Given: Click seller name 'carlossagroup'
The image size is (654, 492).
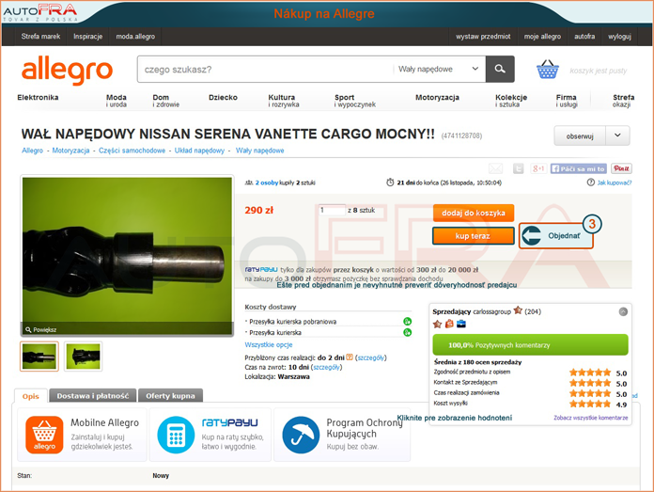Looking at the screenshot, I should (x=491, y=311).
